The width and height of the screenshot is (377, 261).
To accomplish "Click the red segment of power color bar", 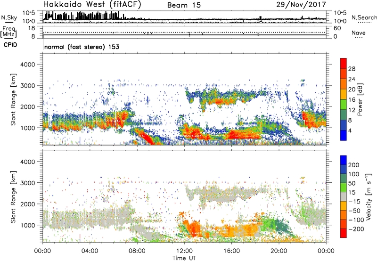I will point(344,64).
